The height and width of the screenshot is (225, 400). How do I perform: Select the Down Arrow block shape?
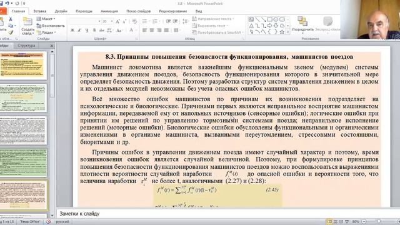[x=276, y=26]
